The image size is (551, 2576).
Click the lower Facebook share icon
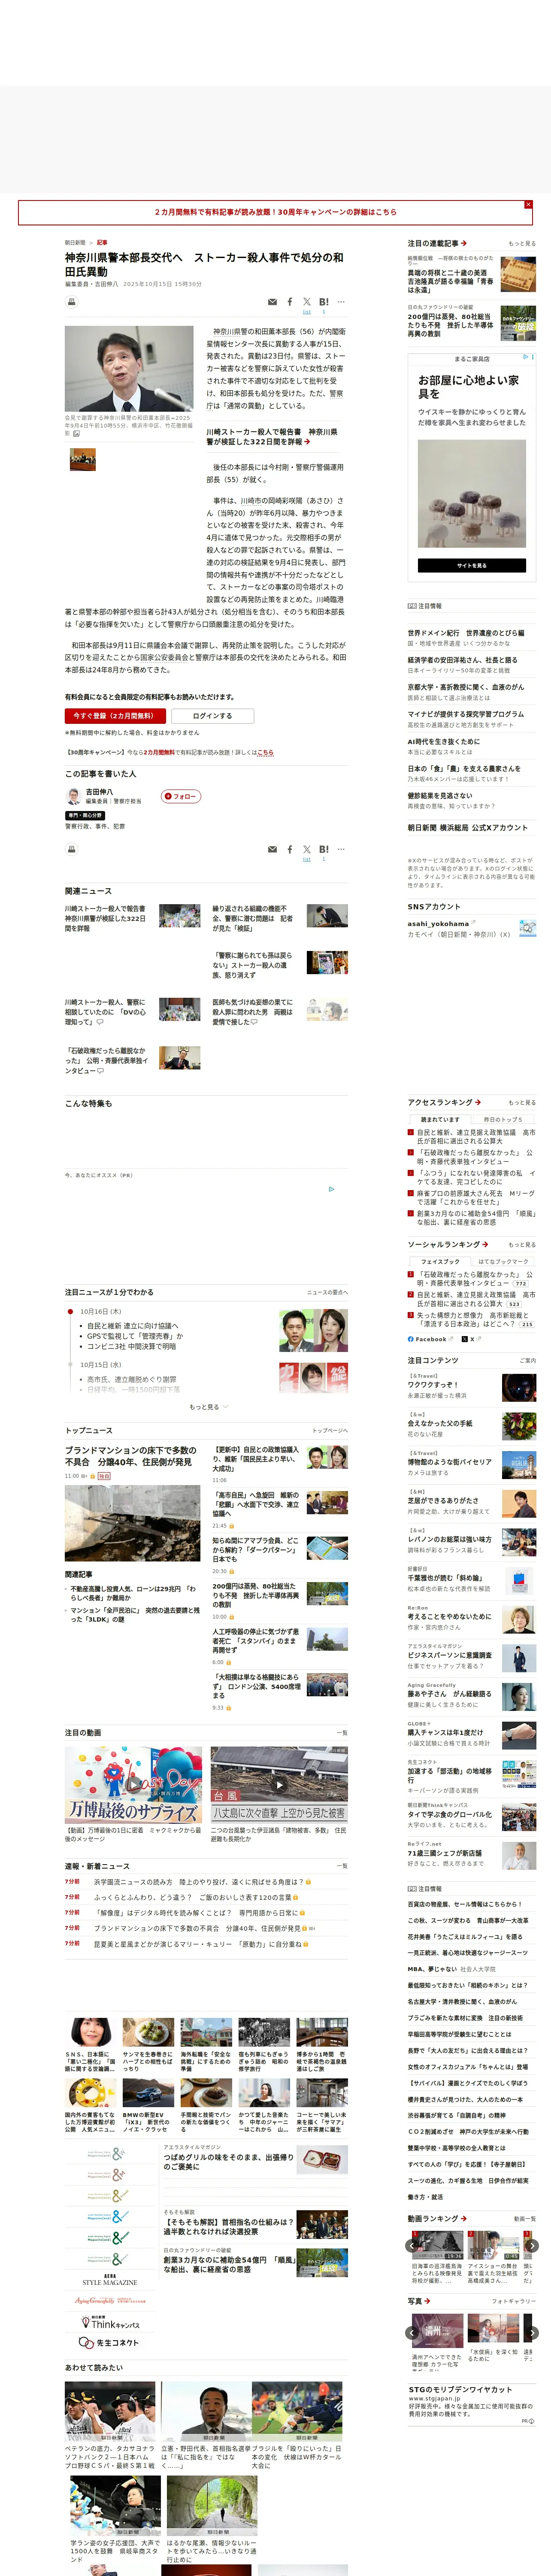(x=290, y=849)
